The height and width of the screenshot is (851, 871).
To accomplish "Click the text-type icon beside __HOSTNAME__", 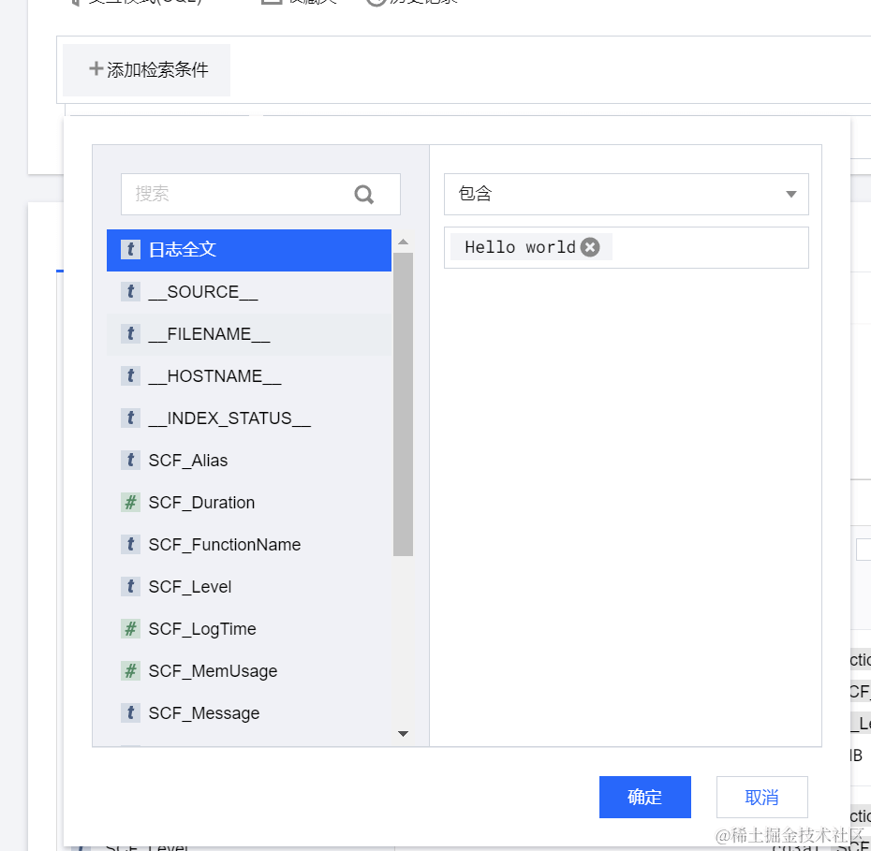I will click(x=131, y=376).
